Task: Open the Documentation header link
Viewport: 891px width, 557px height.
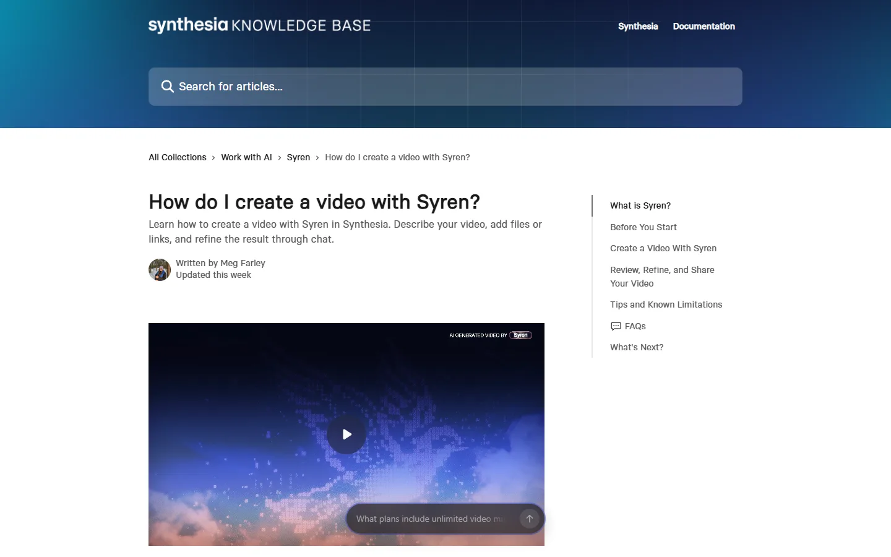Action: (x=704, y=26)
